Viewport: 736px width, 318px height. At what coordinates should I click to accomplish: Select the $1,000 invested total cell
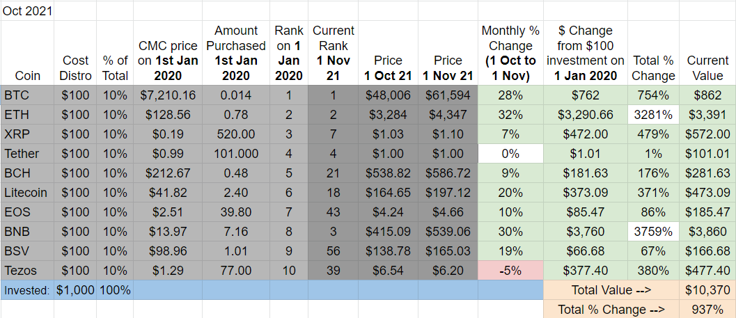(75, 290)
